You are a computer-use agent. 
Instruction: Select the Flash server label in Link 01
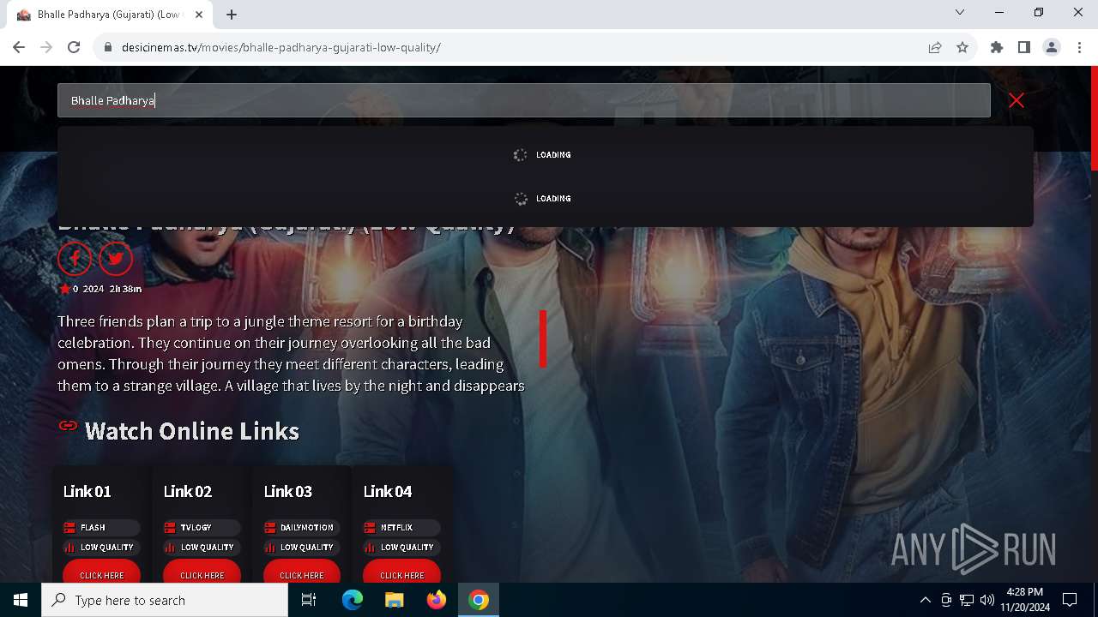101,527
